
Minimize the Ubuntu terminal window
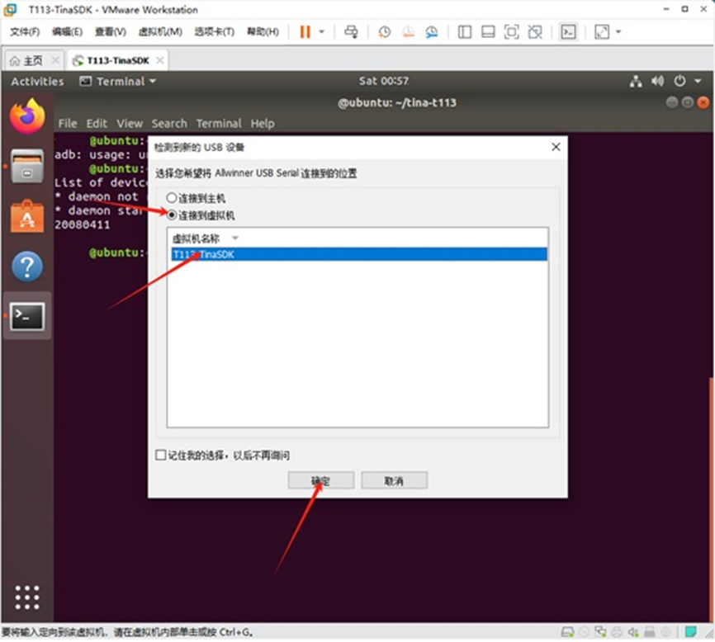[x=672, y=102]
